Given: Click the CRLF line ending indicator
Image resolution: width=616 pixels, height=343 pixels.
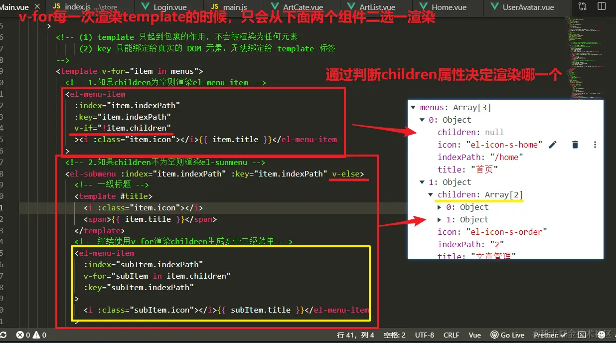Looking at the screenshot, I should [x=451, y=335].
